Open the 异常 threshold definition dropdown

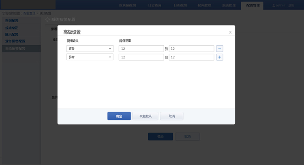point(90,57)
